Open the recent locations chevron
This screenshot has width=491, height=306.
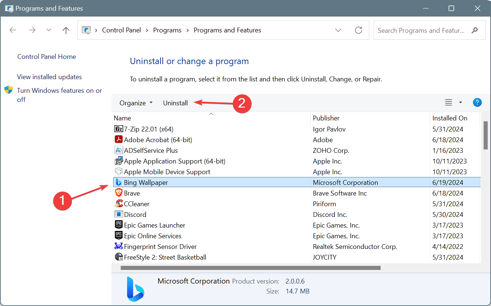[x=49, y=30]
